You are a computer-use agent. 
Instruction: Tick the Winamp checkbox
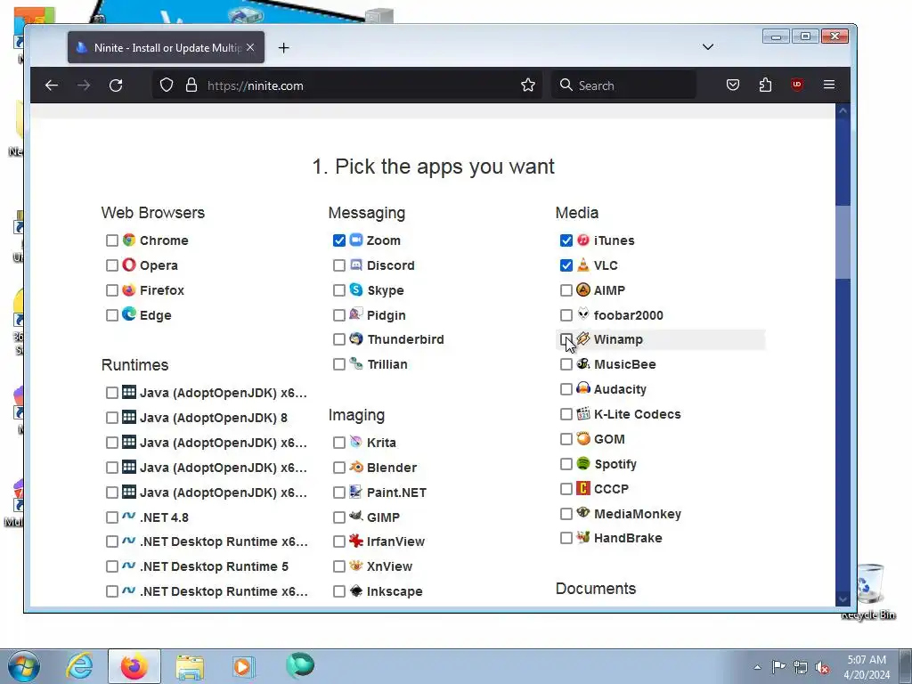point(566,339)
